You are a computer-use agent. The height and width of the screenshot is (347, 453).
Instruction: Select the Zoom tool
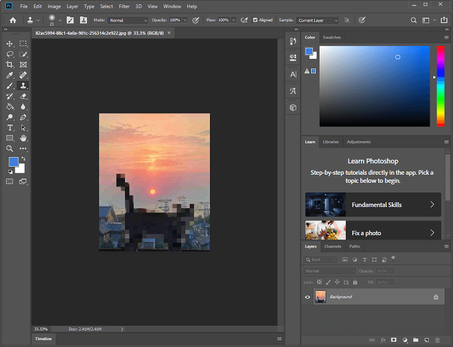10,148
